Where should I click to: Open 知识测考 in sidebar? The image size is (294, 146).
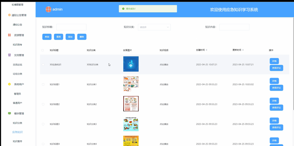click(18, 45)
